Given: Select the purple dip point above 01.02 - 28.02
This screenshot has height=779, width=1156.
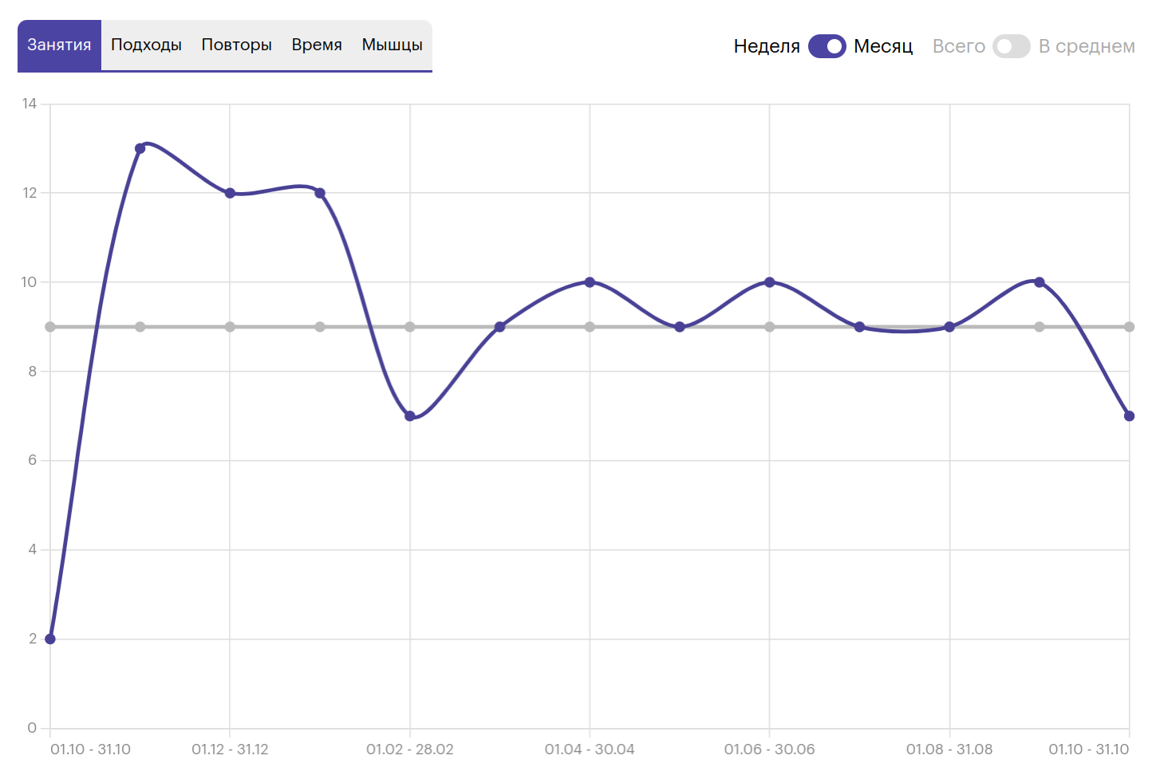Looking at the screenshot, I should 410,416.
